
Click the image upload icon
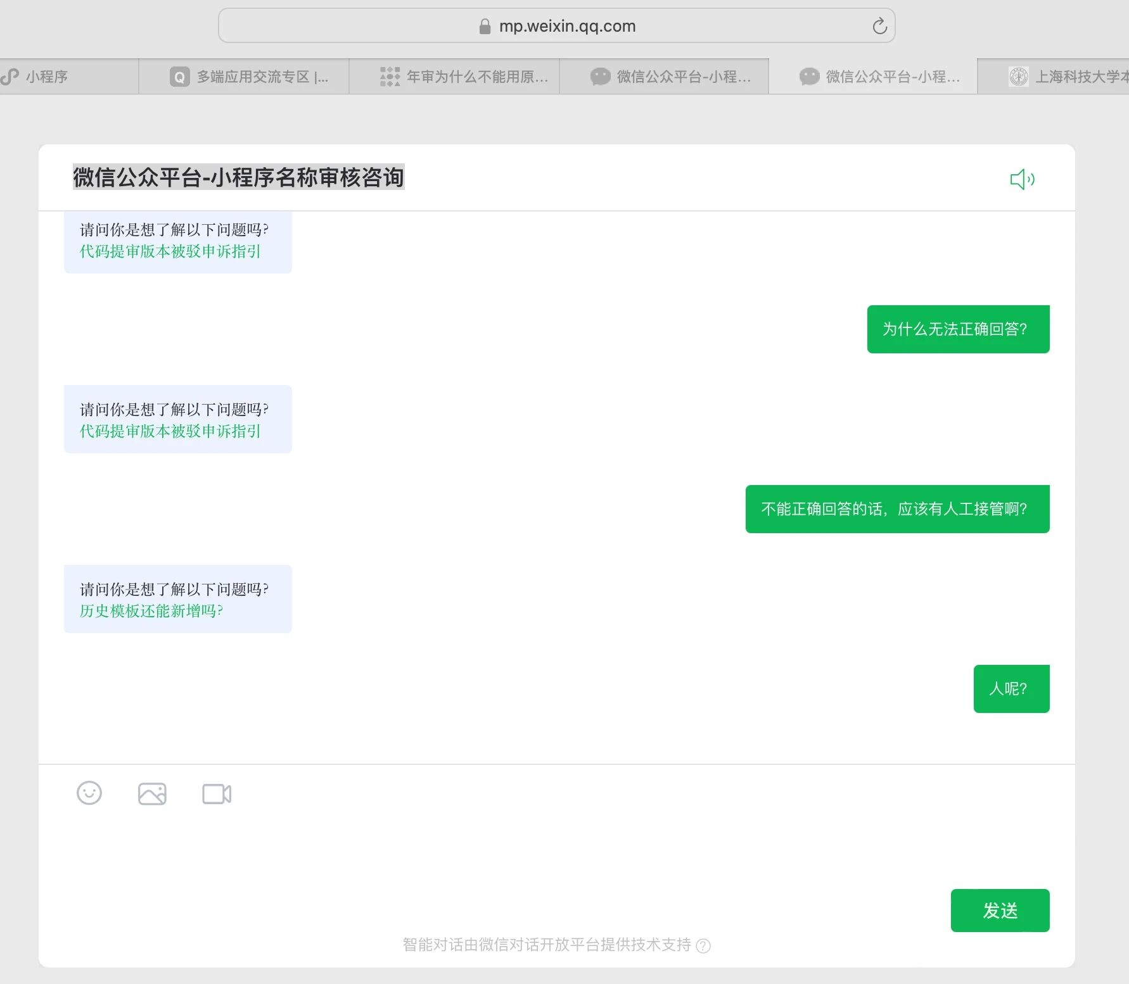152,793
